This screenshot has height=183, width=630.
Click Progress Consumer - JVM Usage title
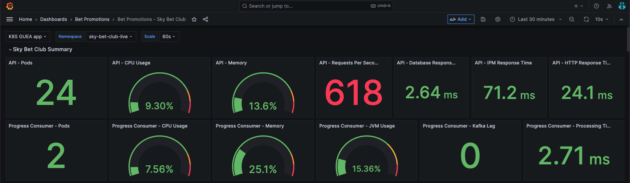tap(357, 126)
